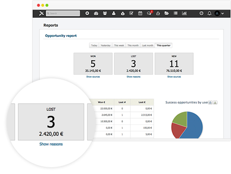Screen dimensions: 231x174
Task: Expand the user avatar dropdown arrow
Action: 222,14
